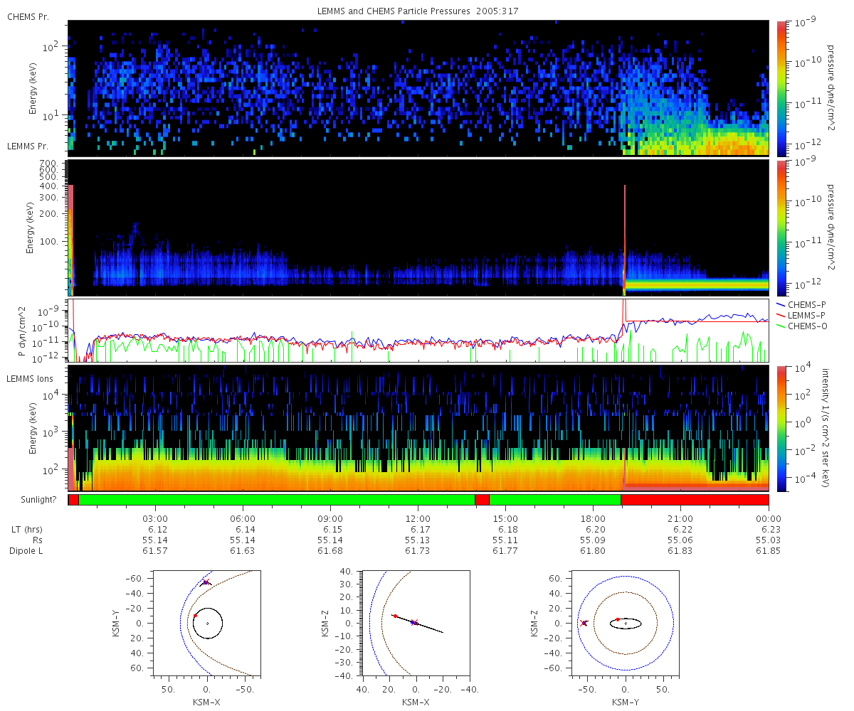Click the LEMMS pressure color bar
This screenshot has height=711, width=854.
click(x=780, y=228)
